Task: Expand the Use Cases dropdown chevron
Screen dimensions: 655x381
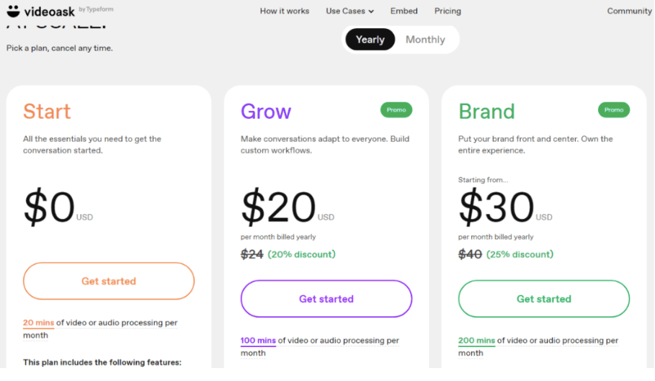Action: point(371,12)
